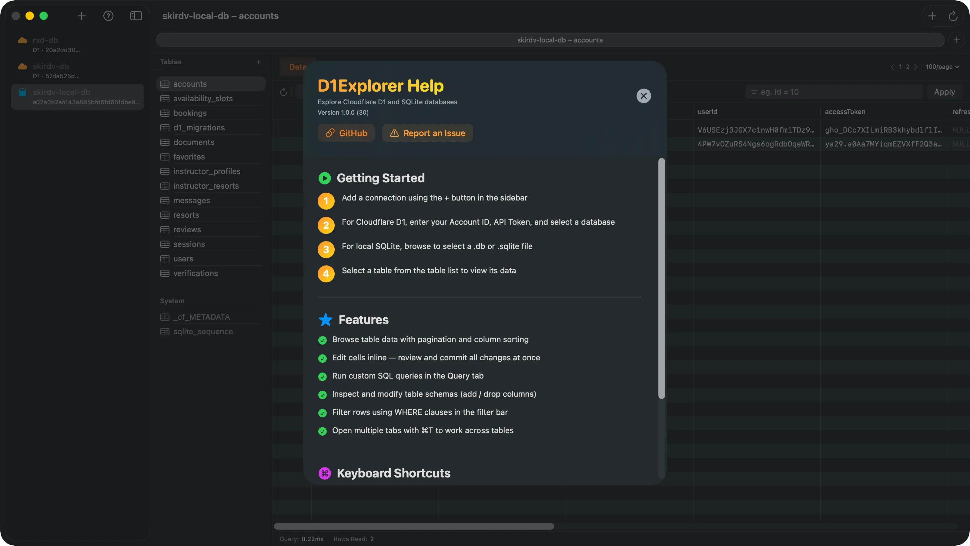The image size is (970, 546).
Task: Click the help dialog vertical scrollbar
Action: (661, 278)
